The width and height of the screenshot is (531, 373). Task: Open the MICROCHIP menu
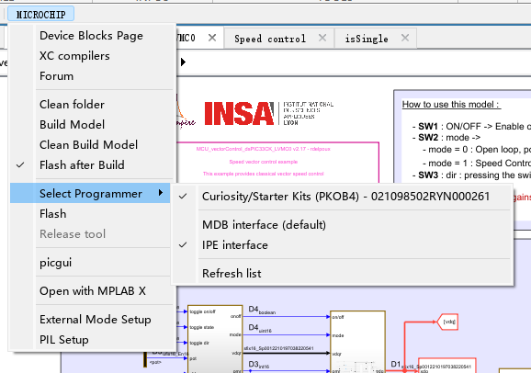pos(40,14)
